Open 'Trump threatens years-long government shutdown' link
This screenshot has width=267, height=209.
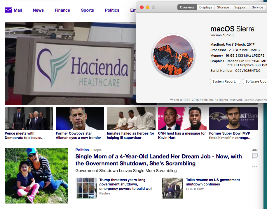(126, 184)
